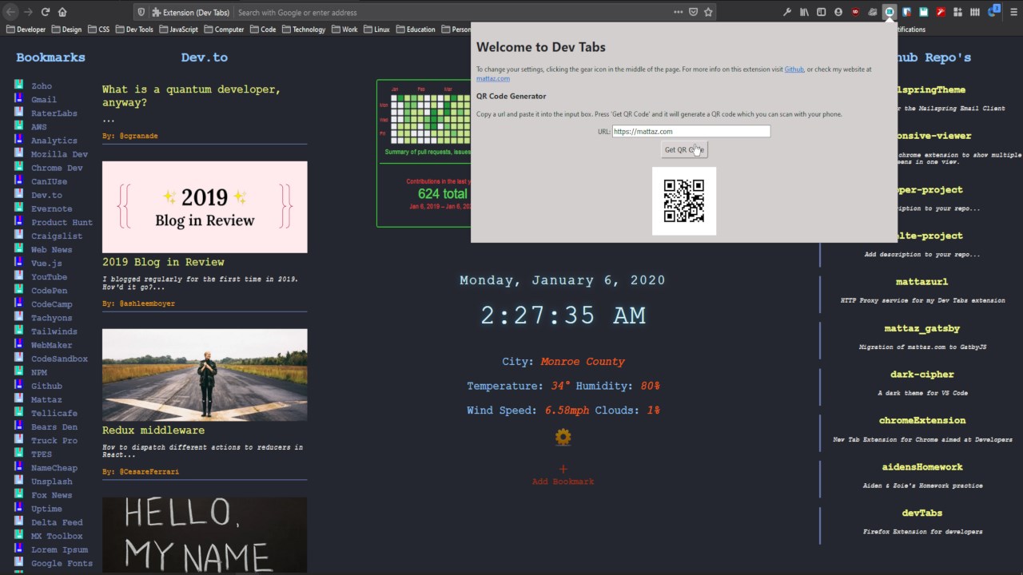Toggle the browser sidebar icon
Viewport: 1023px width, 575px height.
pyautogui.click(x=822, y=12)
